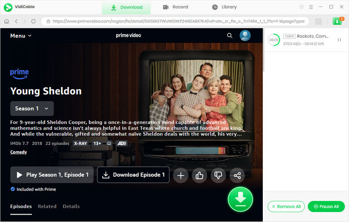Open the Details tab
349x222 pixels.
click(71, 207)
